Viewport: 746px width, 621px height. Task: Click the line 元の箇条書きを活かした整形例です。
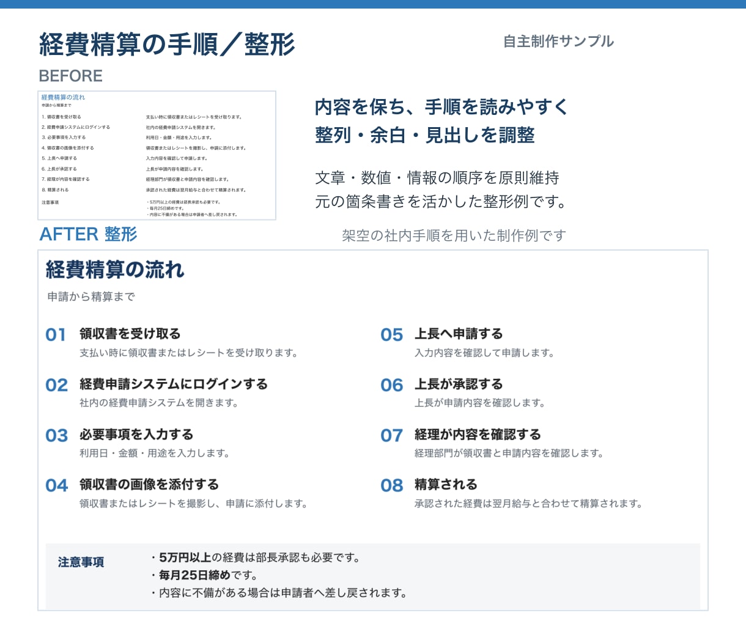point(441,201)
